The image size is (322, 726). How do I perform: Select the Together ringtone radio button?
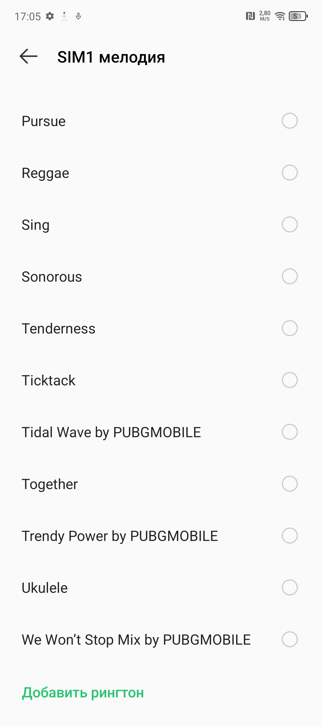290,484
